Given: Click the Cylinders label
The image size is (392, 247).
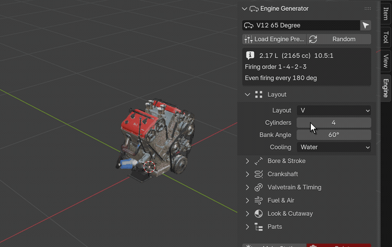Looking at the screenshot, I should click(278, 122).
